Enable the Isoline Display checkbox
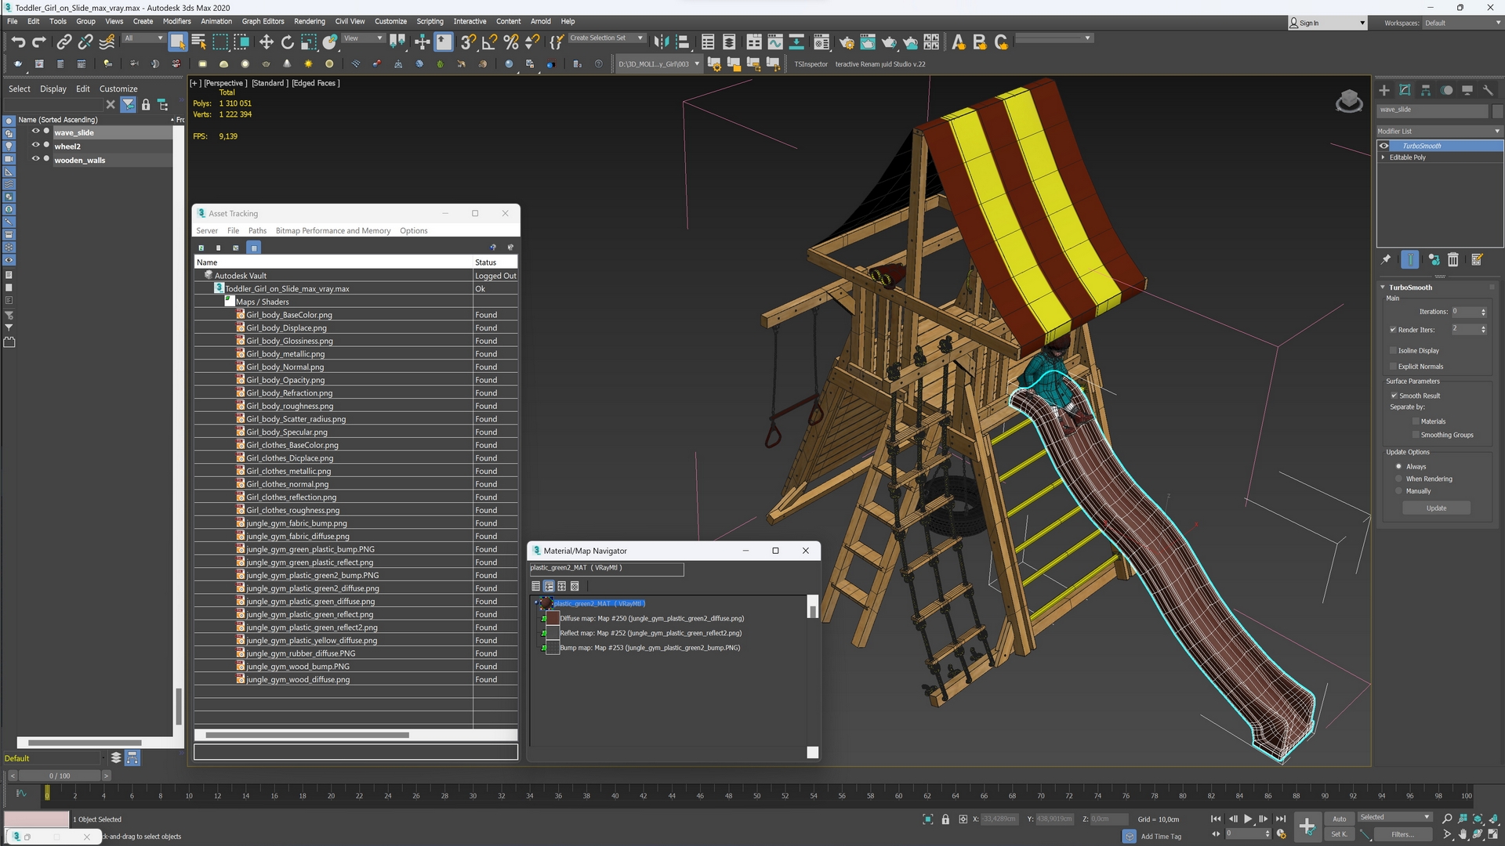Image resolution: width=1505 pixels, height=846 pixels. (x=1393, y=351)
